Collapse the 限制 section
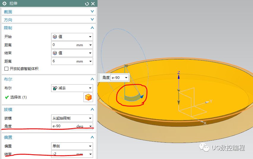 [92, 28]
